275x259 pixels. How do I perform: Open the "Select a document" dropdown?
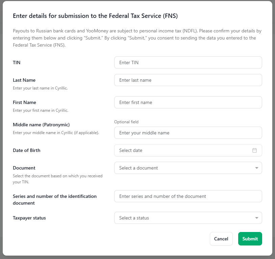tap(188, 168)
